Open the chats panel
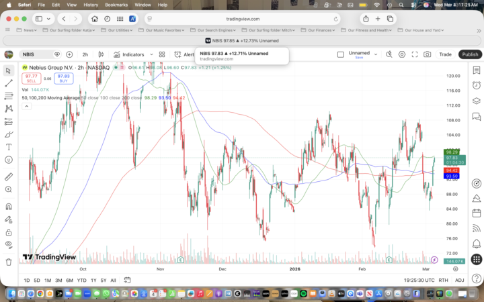The height and width of the screenshot is (302, 484). pos(477,116)
